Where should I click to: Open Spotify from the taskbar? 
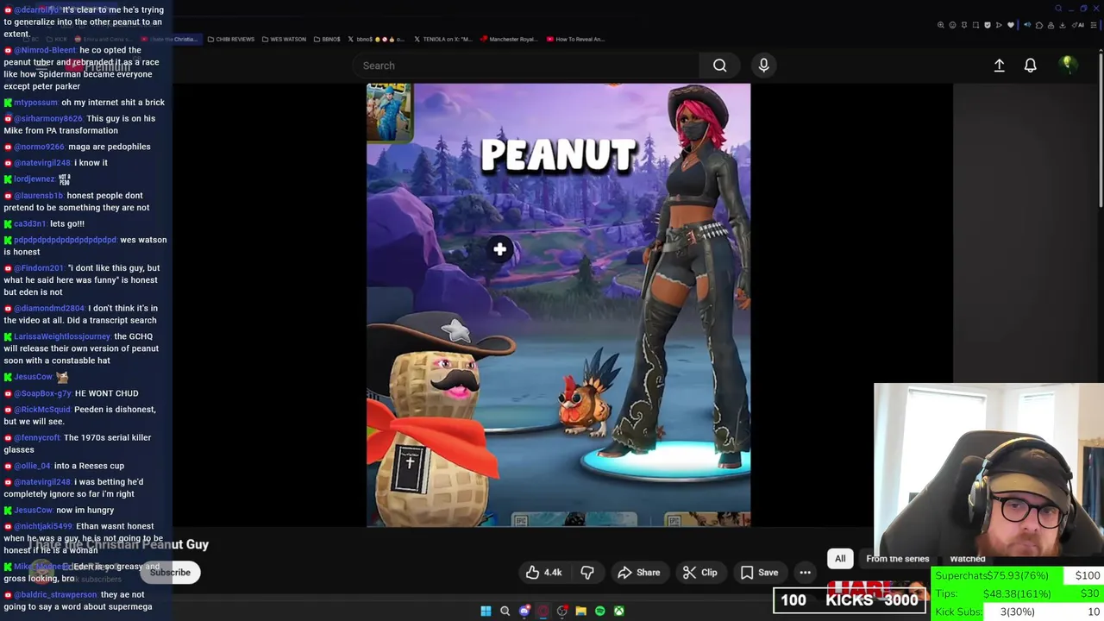tap(599, 611)
